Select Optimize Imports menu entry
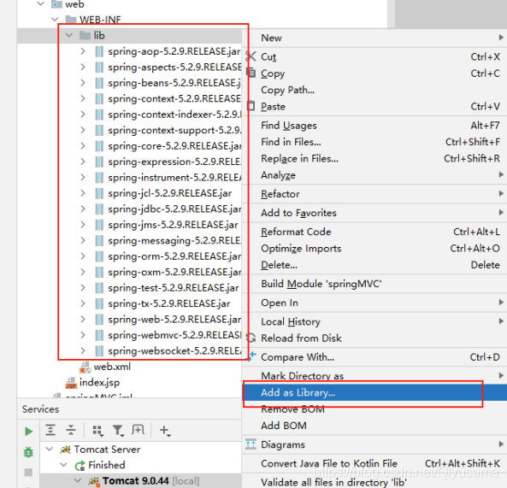 coord(374,248)
